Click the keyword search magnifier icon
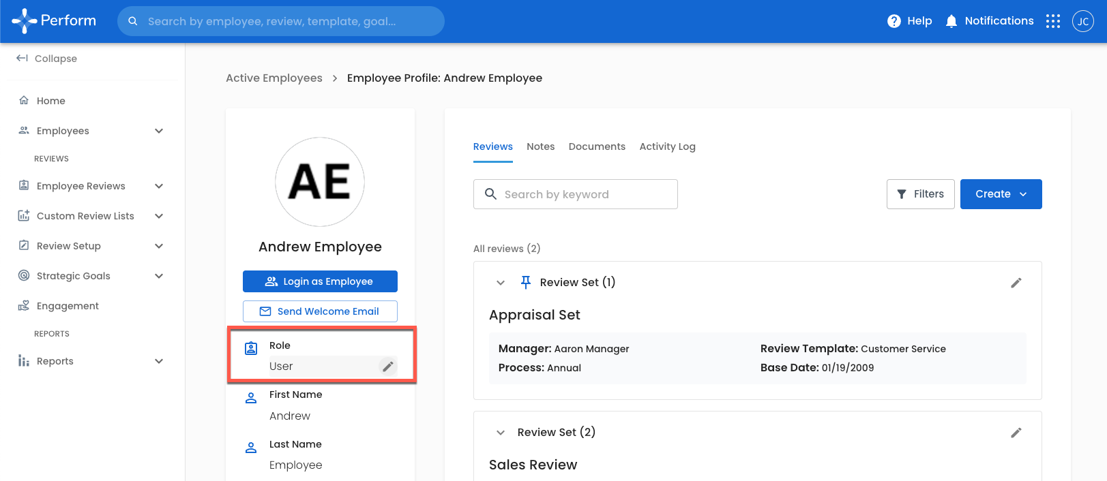The width and height of the screenshot is (1107, 481). point(490,194)
